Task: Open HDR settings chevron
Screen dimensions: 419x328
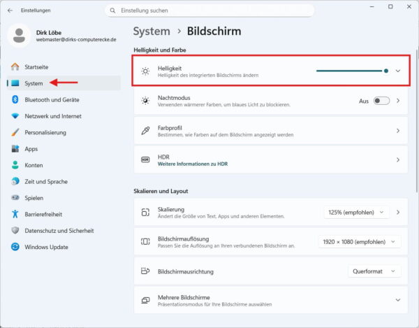Action: [398, 159]
